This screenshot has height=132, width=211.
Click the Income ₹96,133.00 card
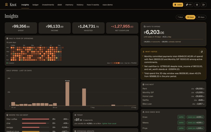click(x=55, y=28)
